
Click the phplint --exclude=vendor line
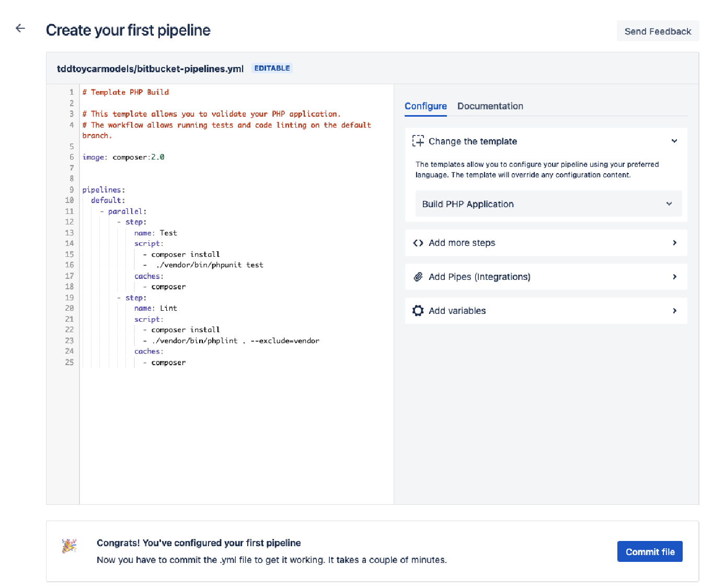pyautogui.click(x=231, y=341)
